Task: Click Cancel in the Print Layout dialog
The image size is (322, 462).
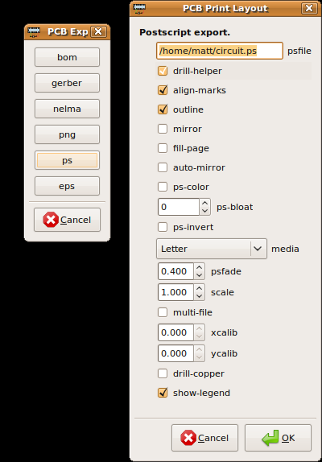Action: pyautogui.click(x=204, y=438)
